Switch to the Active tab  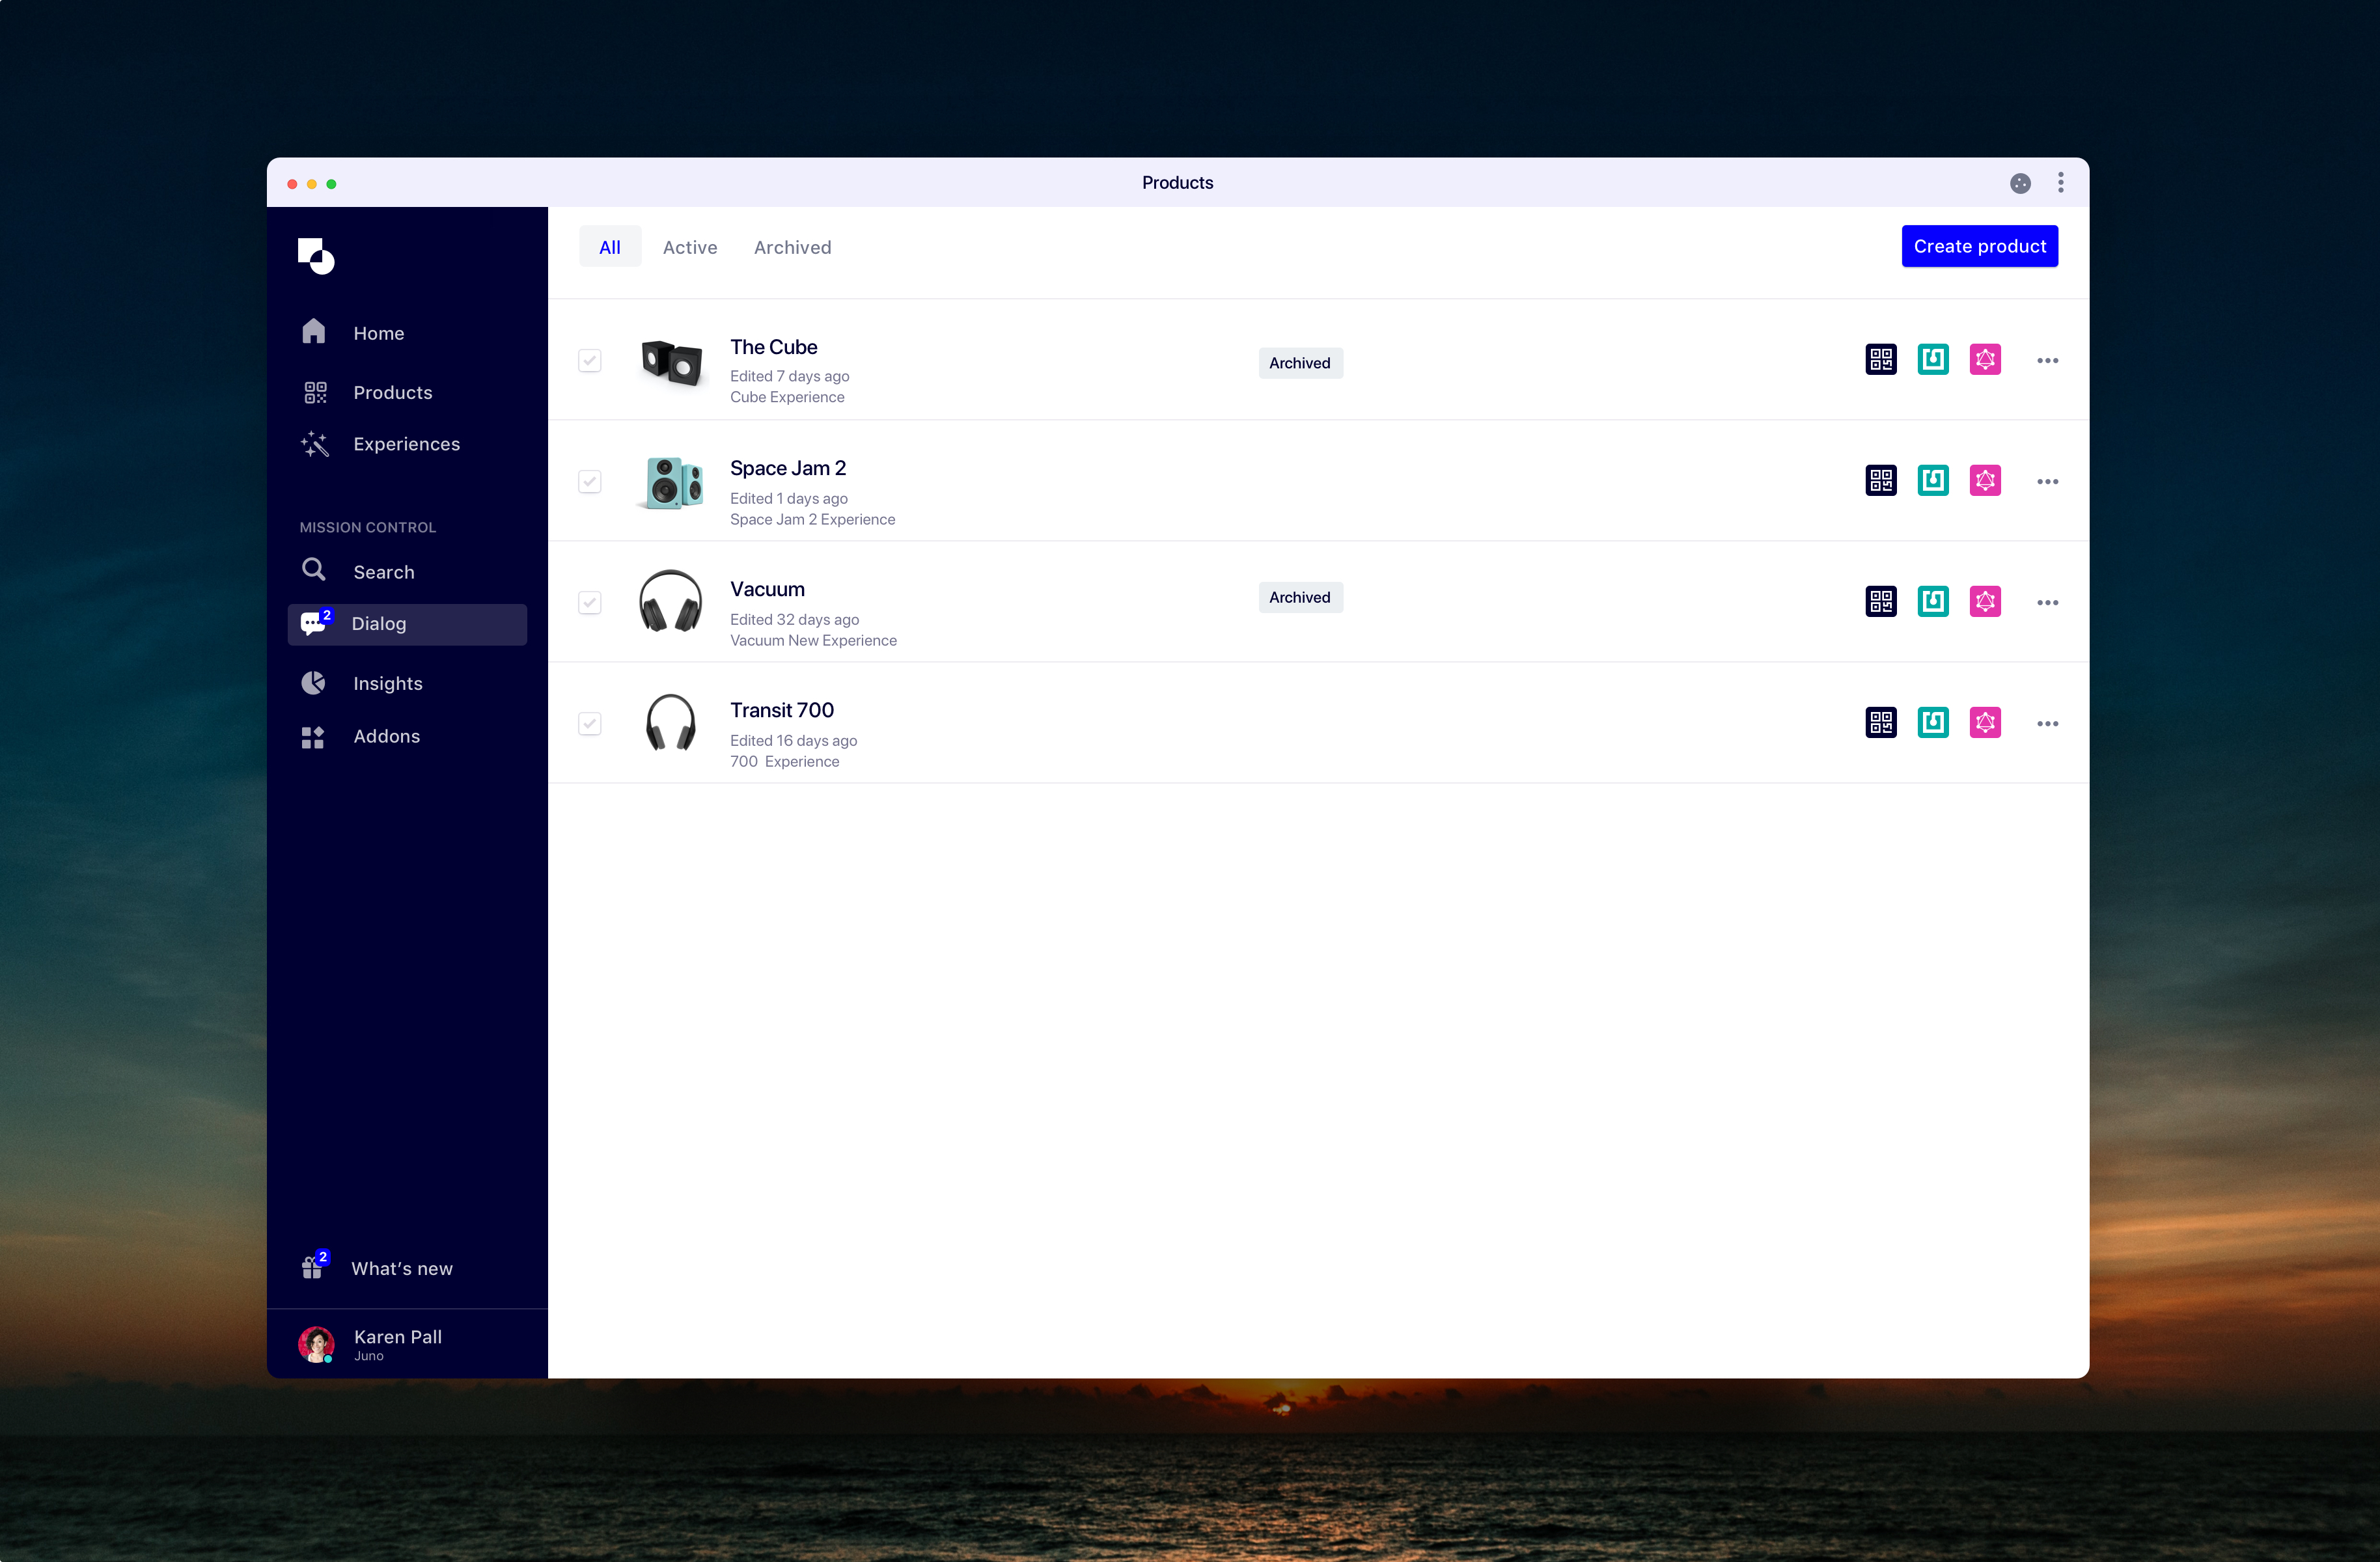(689, 246)
